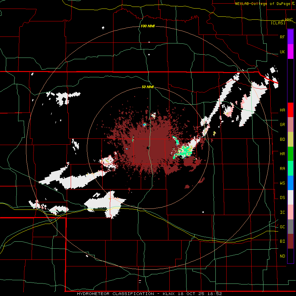296x296 pixels.
Task: Select the olive-yellow BD legend swatch
Action: 290,139
